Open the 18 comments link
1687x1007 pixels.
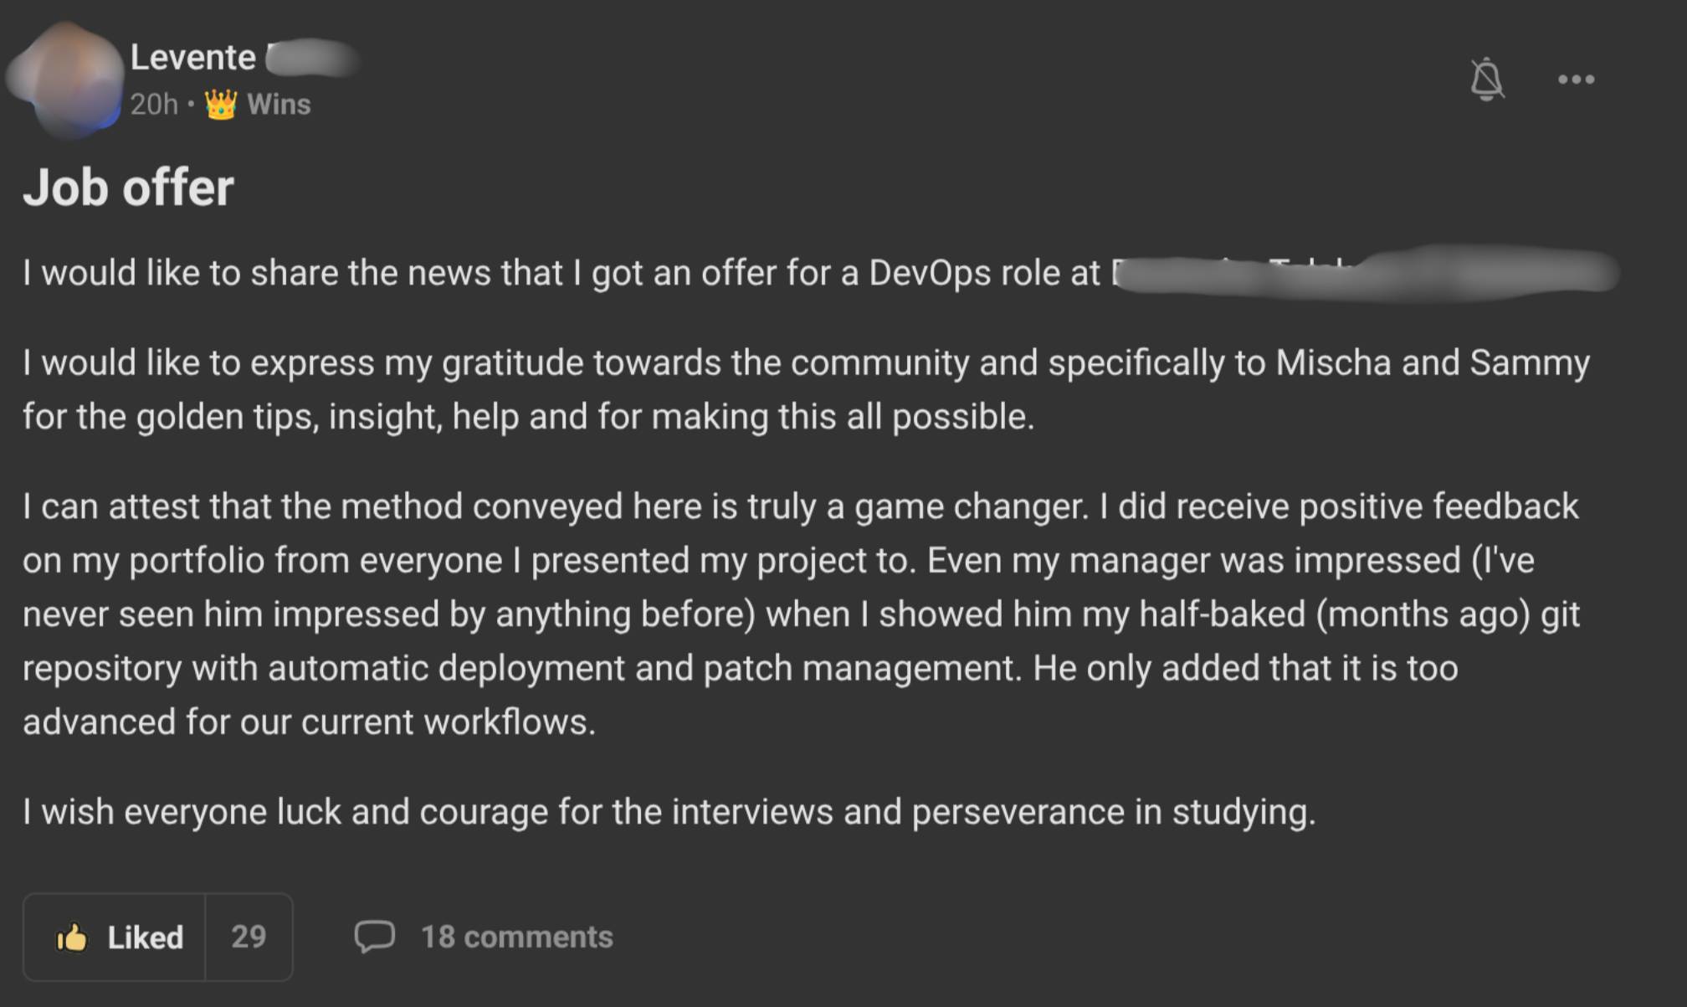pos(516,937)
